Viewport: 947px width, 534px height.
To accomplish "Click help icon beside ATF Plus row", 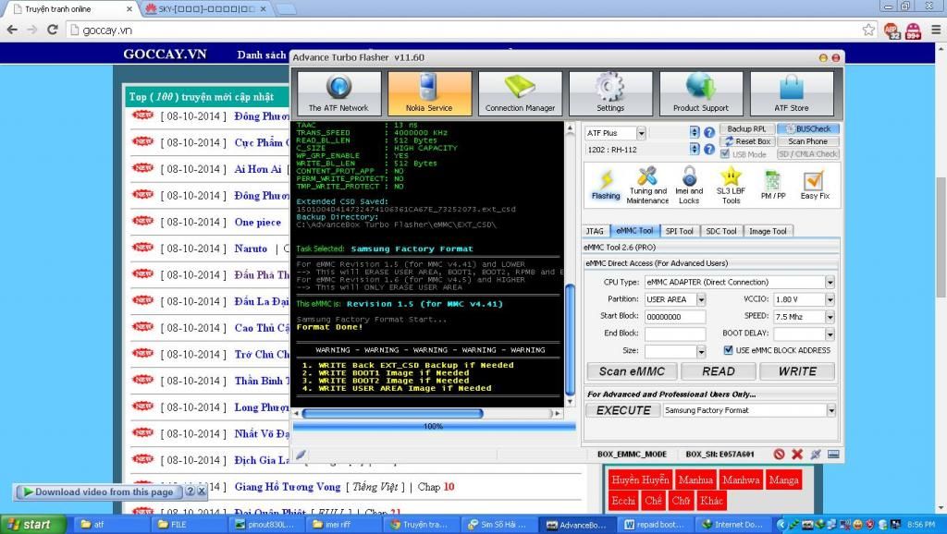I will 709,133.
